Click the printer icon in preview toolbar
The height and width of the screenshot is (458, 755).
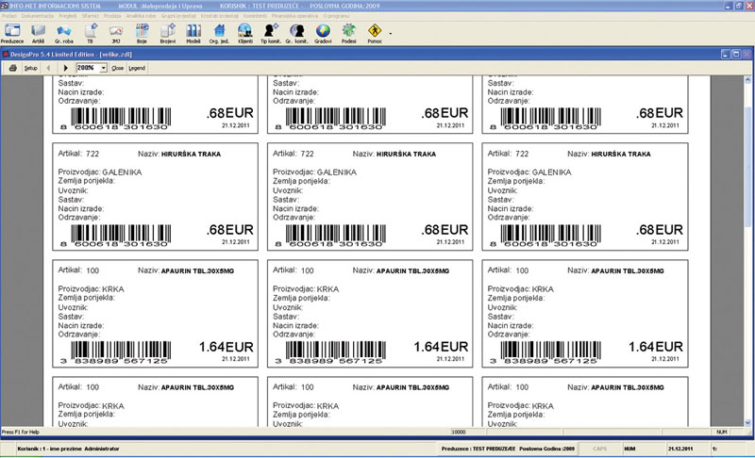tap(13, 68)
